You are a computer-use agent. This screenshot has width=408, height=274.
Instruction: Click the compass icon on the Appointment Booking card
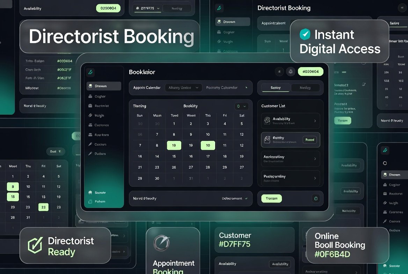click(162, 243)
